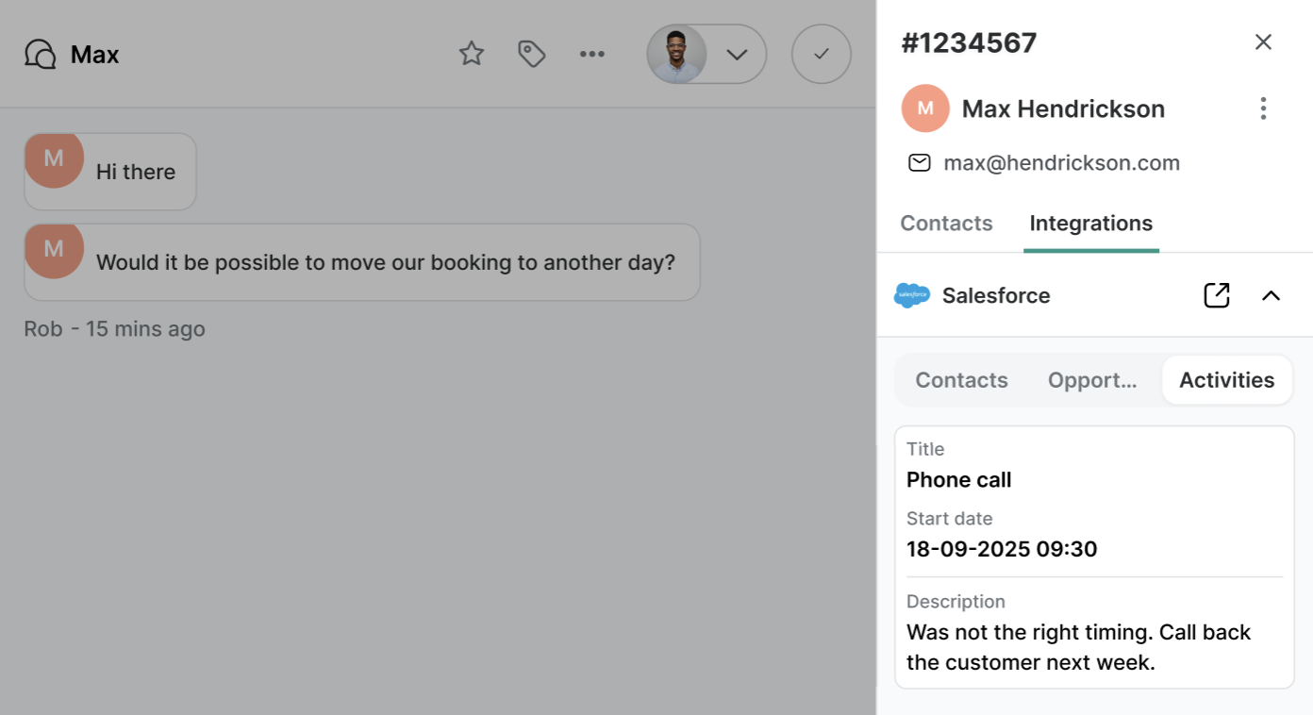Open the assignee dropdown chevron
The width and height of the screenshot is (1313, 715).
[737, 54]
